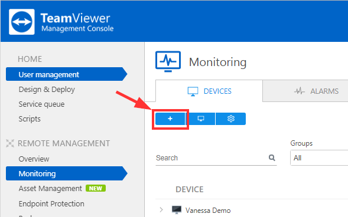Click the plus add device button
This screenshot has height=217, width=348.
pyautogui.click(x=170, y=119)
